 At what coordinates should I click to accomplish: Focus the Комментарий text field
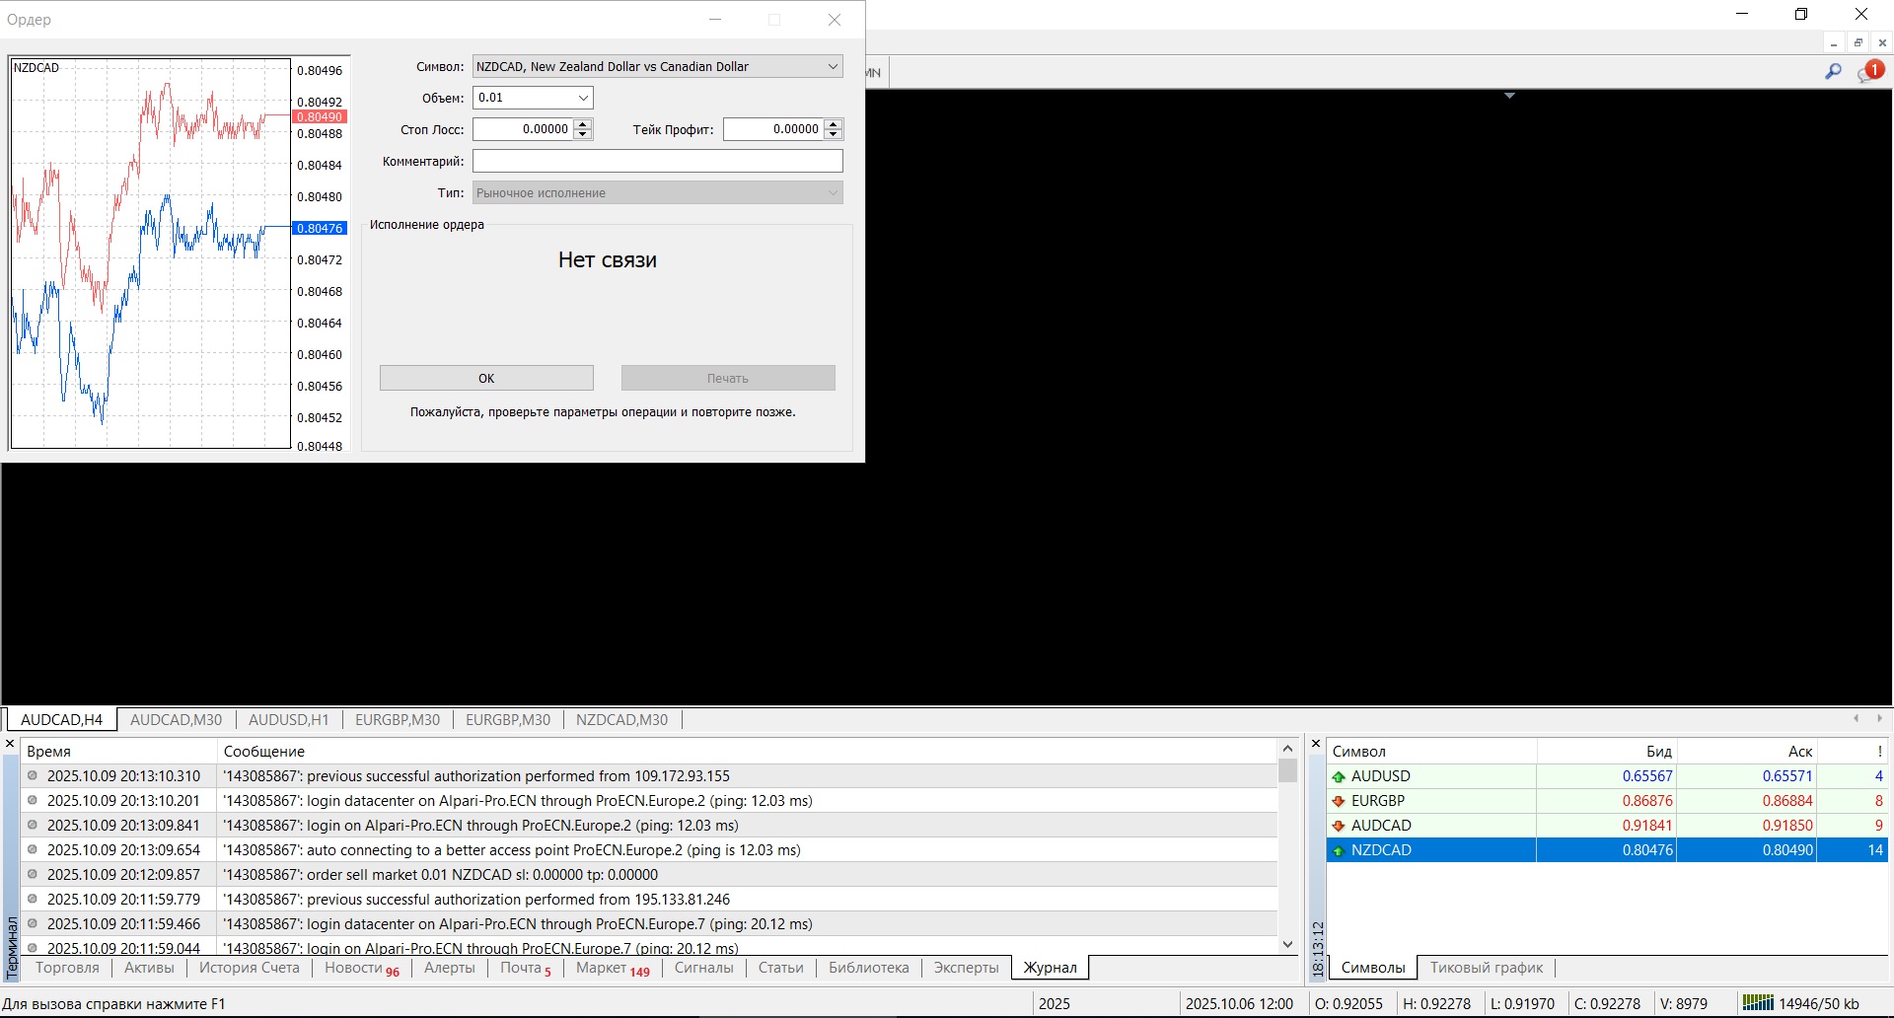point(658,161)
